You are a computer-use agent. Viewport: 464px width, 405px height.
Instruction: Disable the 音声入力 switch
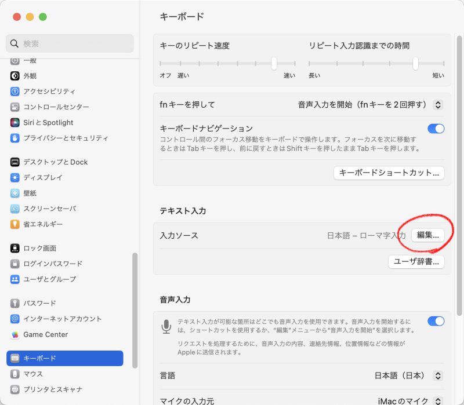pyautogui.click(x=436, y=321)
